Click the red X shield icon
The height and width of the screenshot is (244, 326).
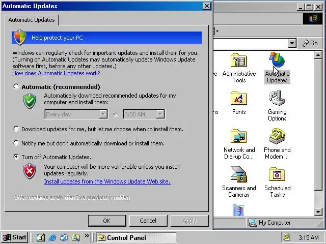click(x=30, y=171)
